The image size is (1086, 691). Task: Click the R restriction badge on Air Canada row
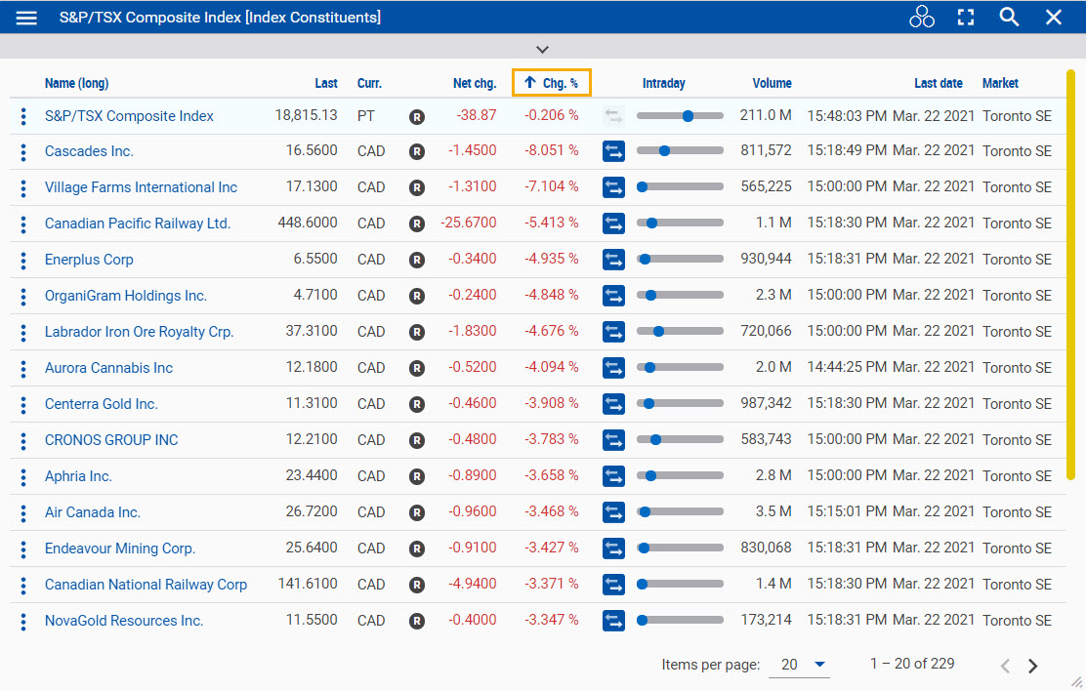coord(417,511)
